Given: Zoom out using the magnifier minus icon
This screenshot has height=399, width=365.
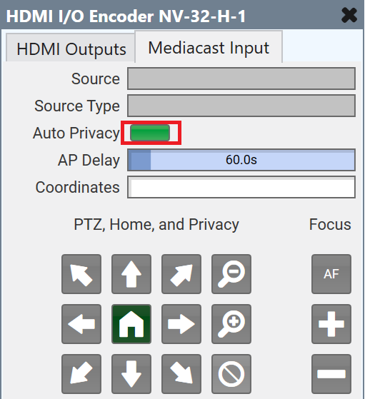Looking at the screenshot, I should pos(231,274).
